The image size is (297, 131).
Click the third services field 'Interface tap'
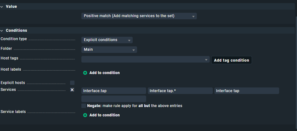pyautogui.click(x=246, y=91)
